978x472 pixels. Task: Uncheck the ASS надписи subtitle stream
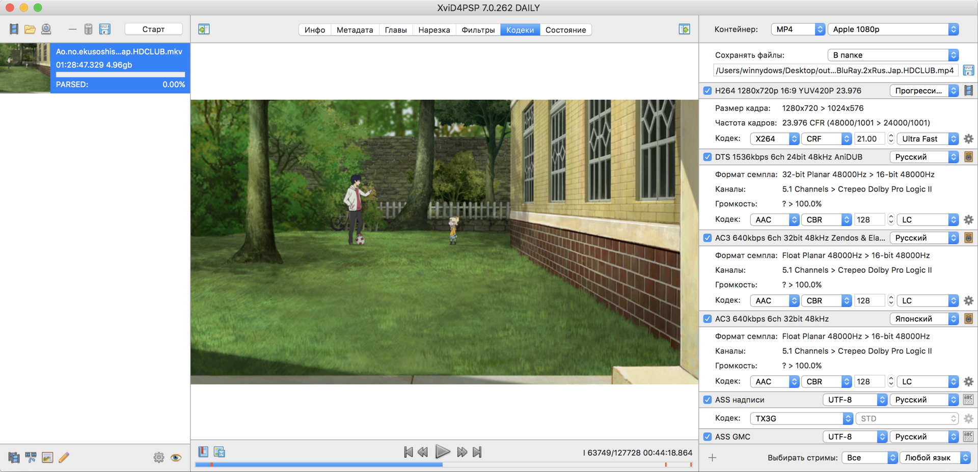[707, 400]
